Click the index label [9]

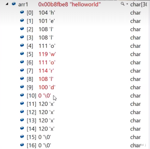[30, 88]
